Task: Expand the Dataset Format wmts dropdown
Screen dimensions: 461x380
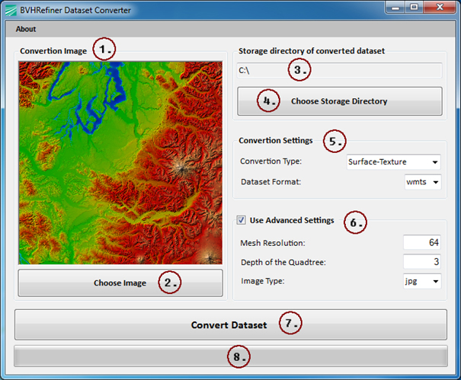Action: pyautogui.click(x=423, y=182)
